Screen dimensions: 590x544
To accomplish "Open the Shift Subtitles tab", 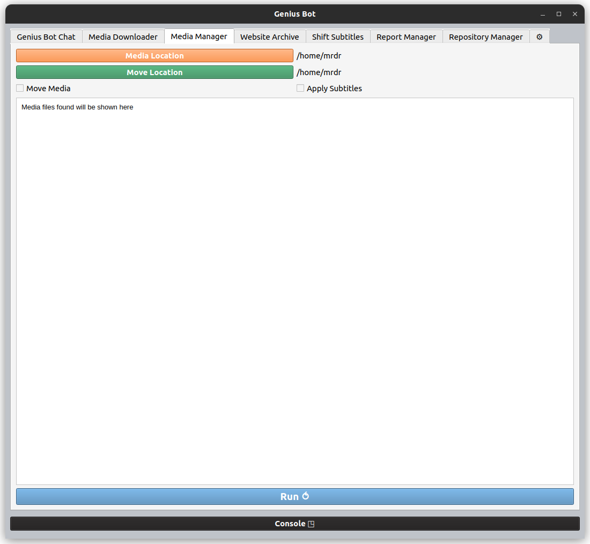I will click(x=338, y=37).
